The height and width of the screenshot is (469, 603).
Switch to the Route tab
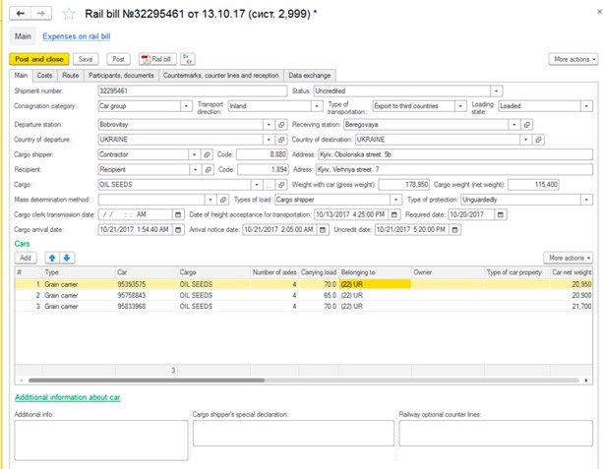tap(71, 76)
